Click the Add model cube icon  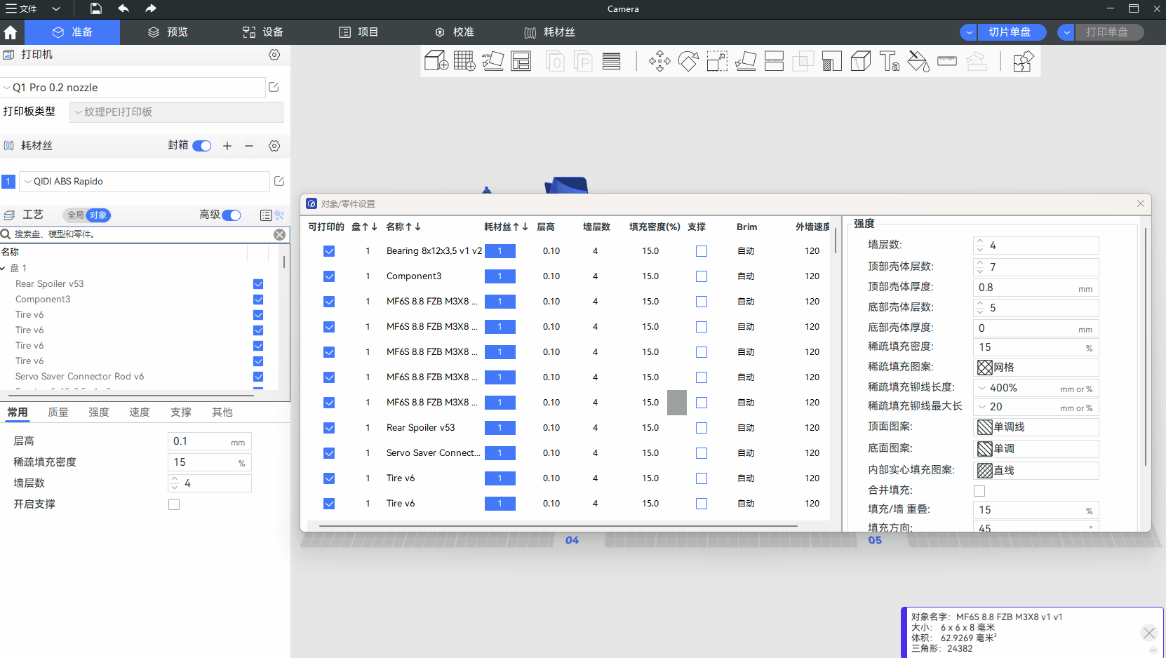[436, 62]
